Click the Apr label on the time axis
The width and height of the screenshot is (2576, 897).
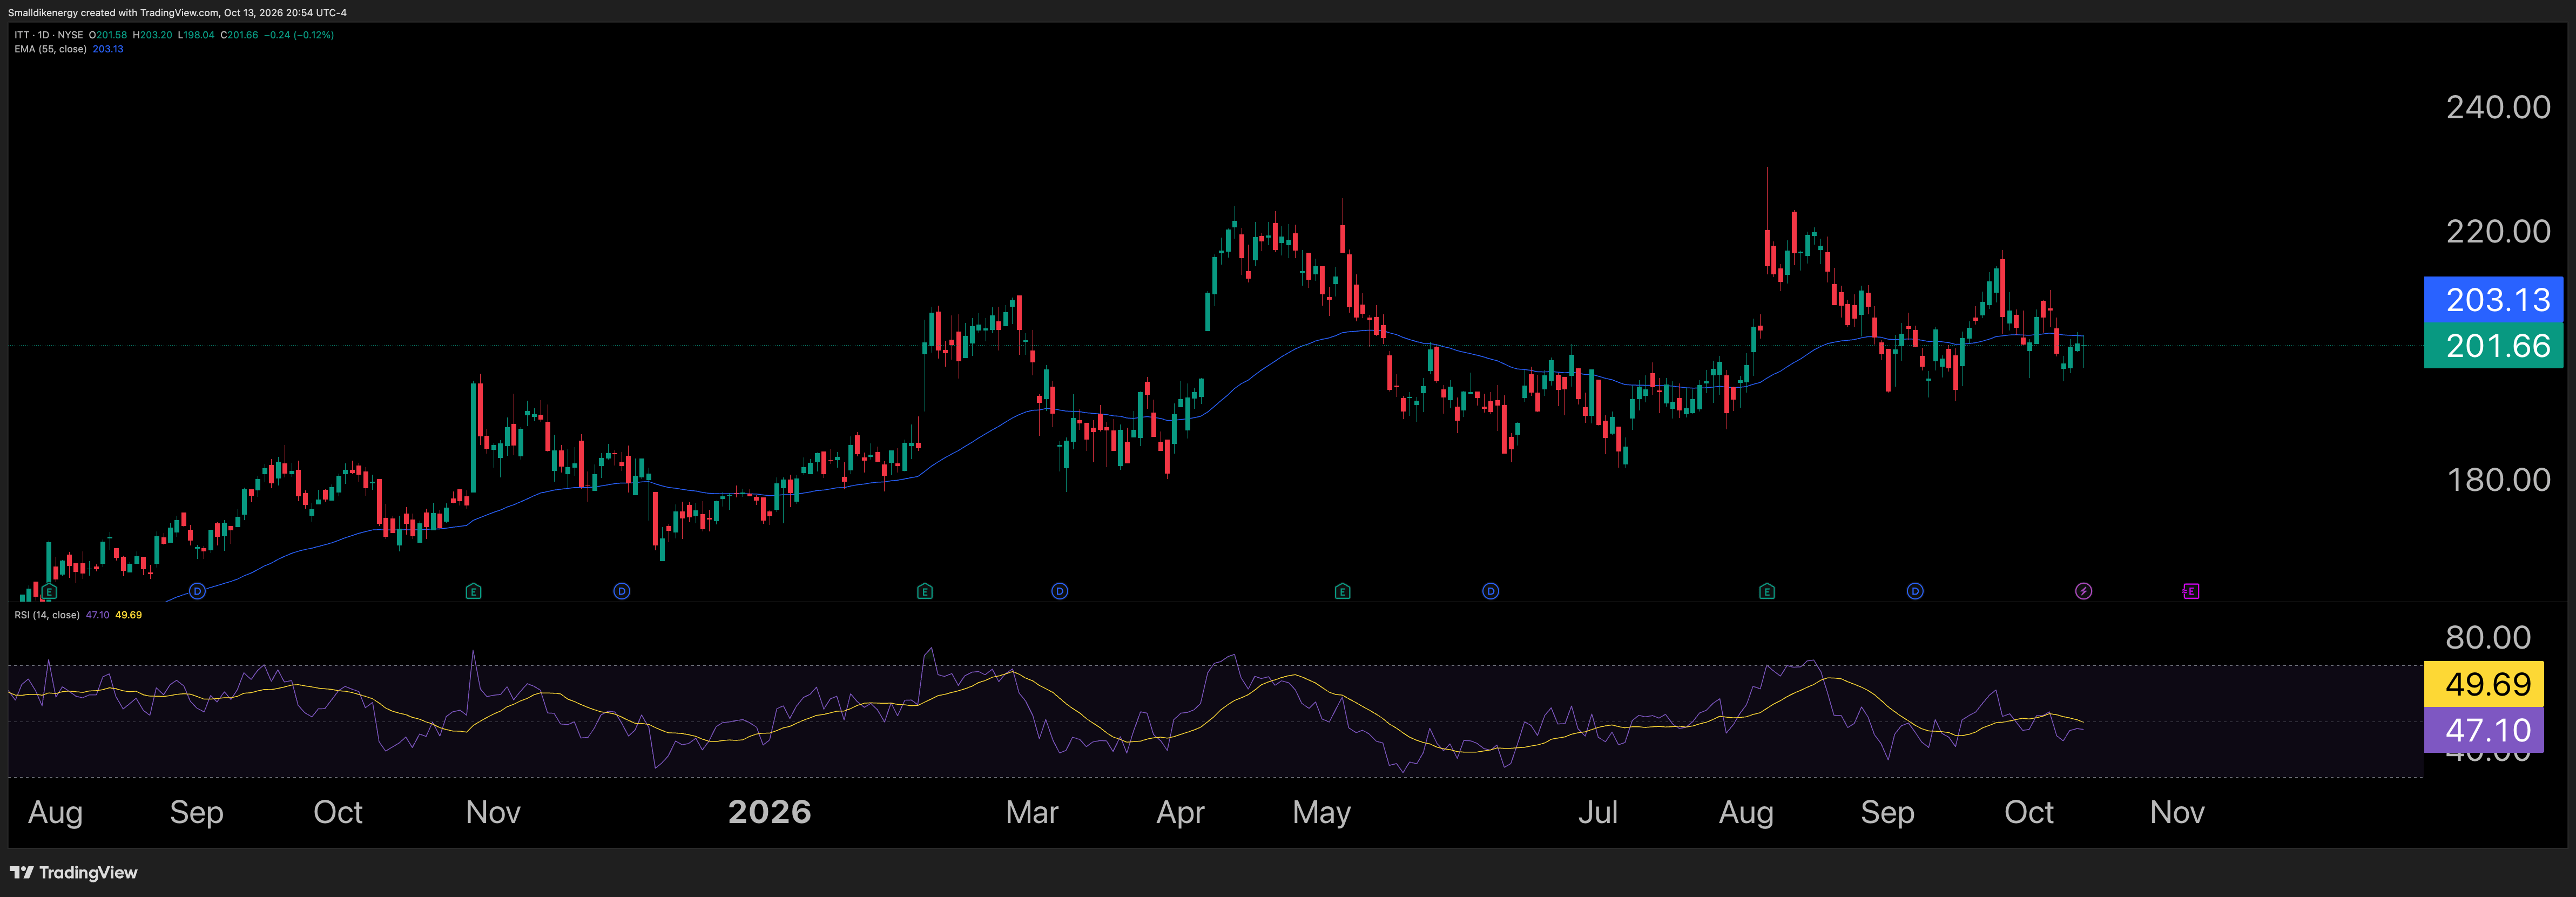(x=1180, y=811)
